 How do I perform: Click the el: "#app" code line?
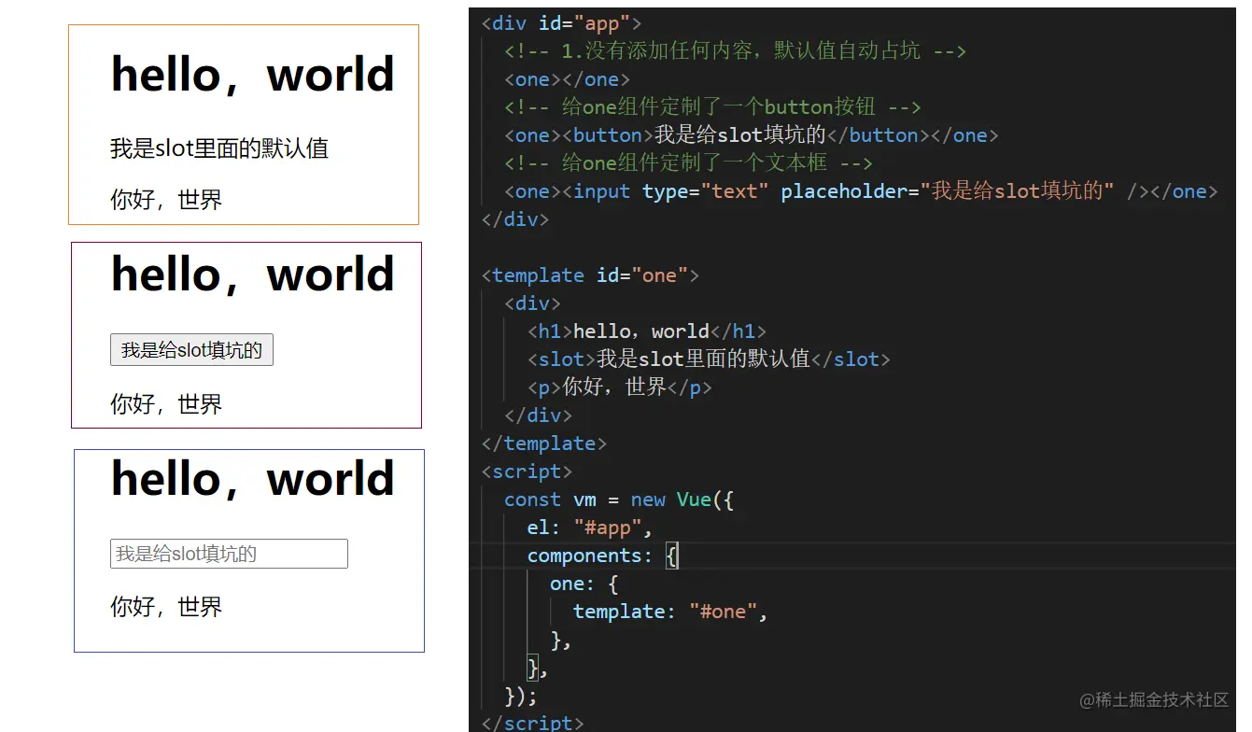(590, 528)
